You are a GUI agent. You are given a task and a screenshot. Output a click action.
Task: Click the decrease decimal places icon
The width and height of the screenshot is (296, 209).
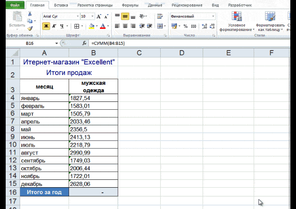(212, 26)
